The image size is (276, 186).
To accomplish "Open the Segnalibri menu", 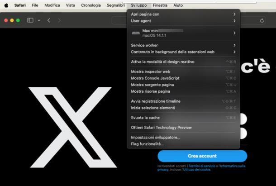I will (116, 5).
